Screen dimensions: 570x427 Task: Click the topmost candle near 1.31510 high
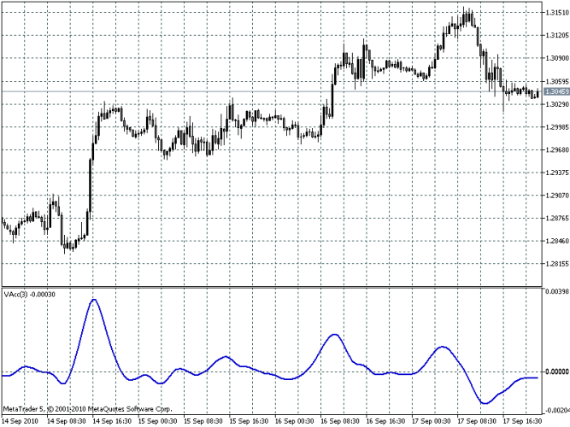pyautogui.click(x=464, y=16)
